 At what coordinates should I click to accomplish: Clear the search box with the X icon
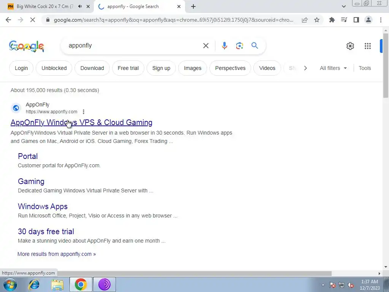(x=206, y=46)
